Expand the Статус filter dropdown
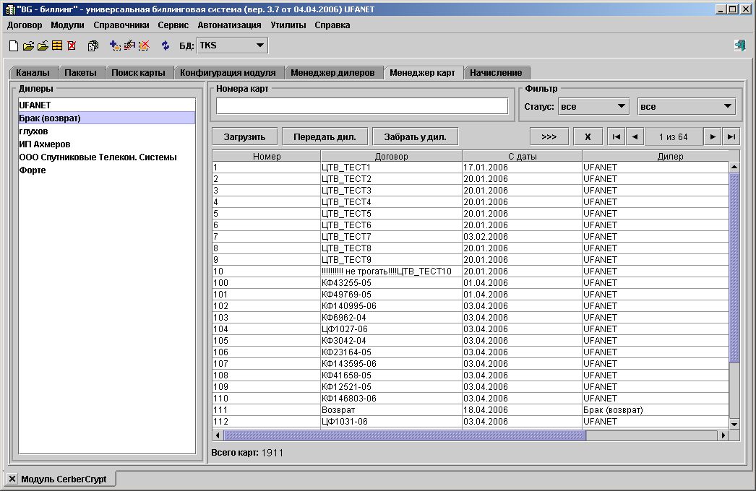Image resolution: width=756 pixels, height=491 pixels. [x=594, y=107]
